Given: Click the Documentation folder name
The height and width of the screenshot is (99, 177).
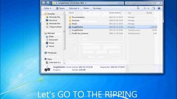Looking at the screenshot, I should [78, 17].
